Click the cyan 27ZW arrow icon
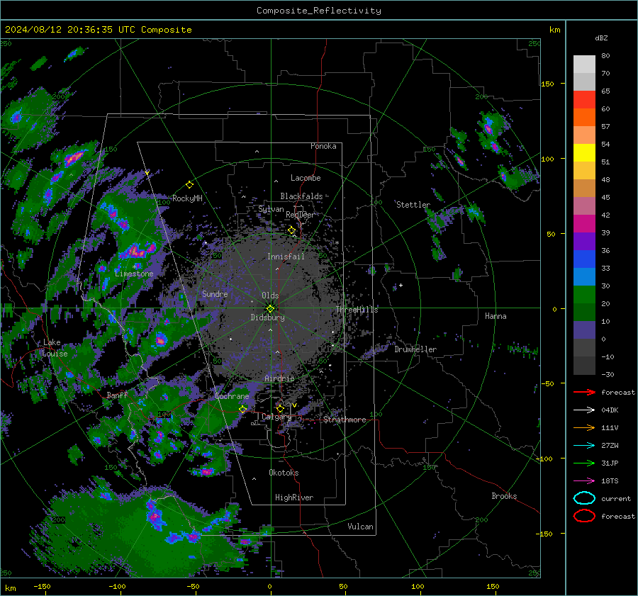 pyautogui.click(x=584, y=446)
